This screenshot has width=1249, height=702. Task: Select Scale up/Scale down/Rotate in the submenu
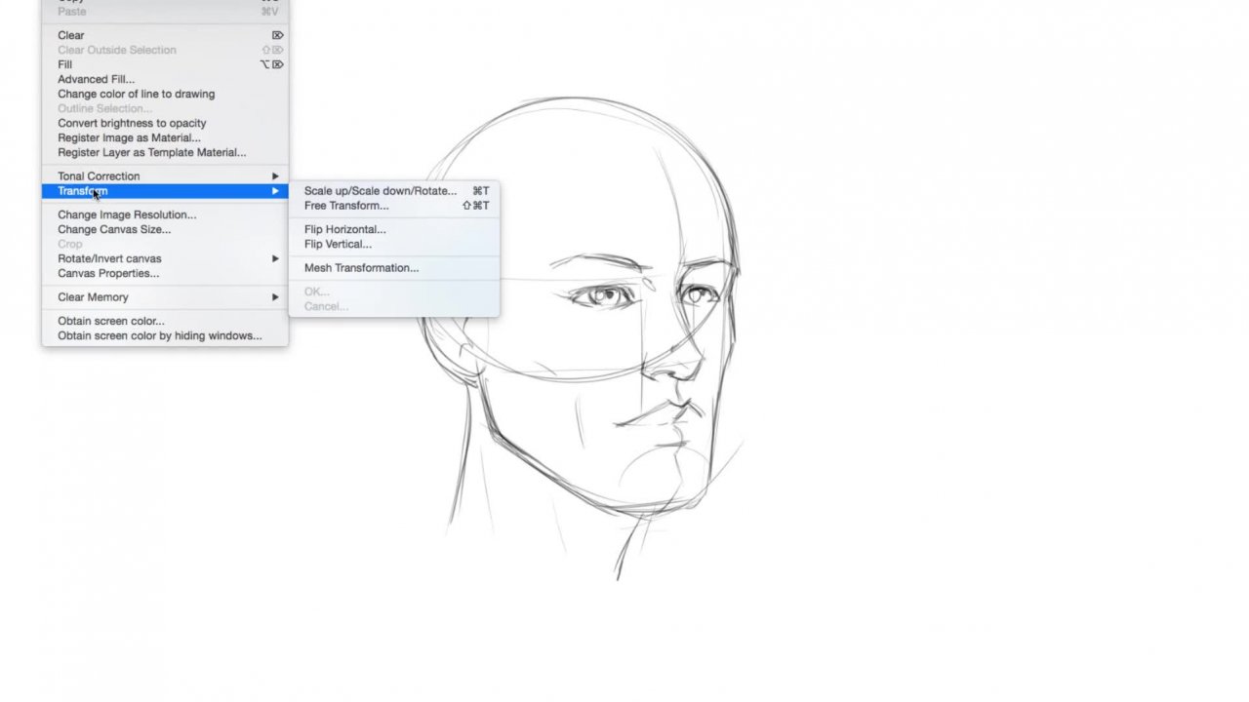point(380,191)
